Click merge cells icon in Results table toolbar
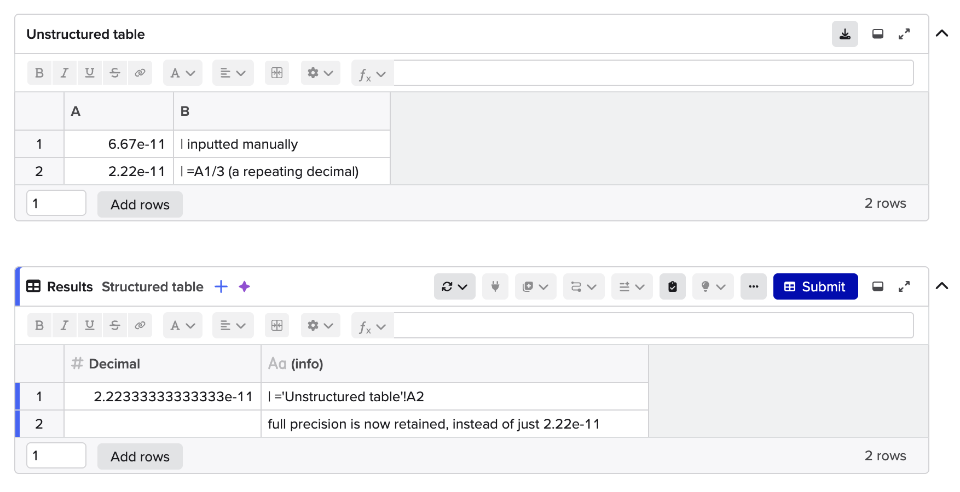960x492 pixels. coord(277,325)
